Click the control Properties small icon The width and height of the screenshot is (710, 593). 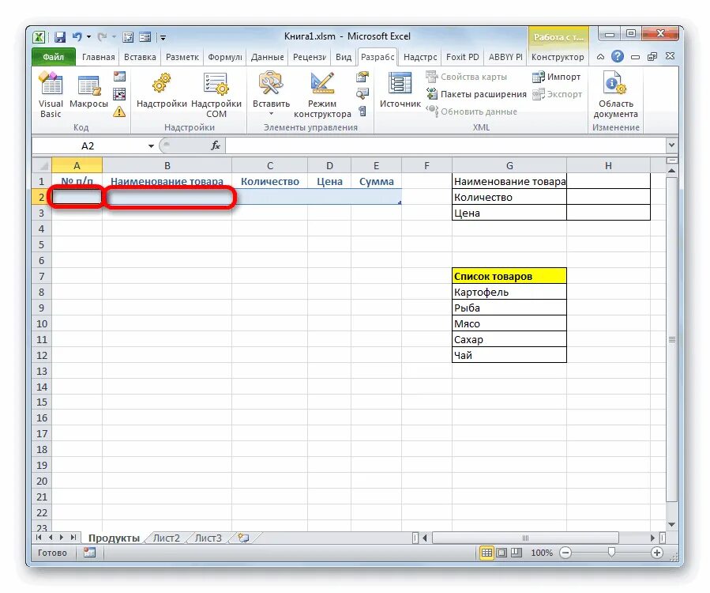(363, 77)
